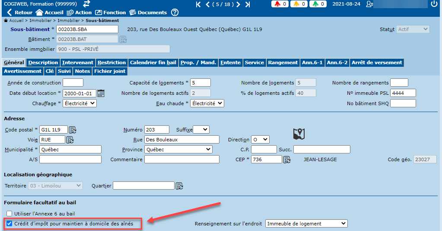Enable Utiliser l'Annexe 6 au bail
Image resolution: width=442 pixels, height=231 pixels.
pos(9,214)
